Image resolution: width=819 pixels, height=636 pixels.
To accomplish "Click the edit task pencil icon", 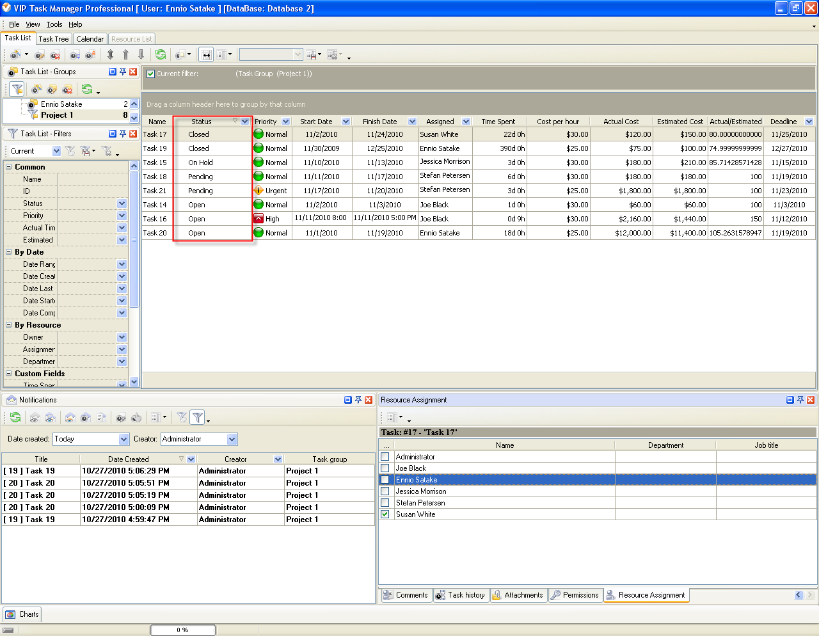I will [x=40, y=55].
